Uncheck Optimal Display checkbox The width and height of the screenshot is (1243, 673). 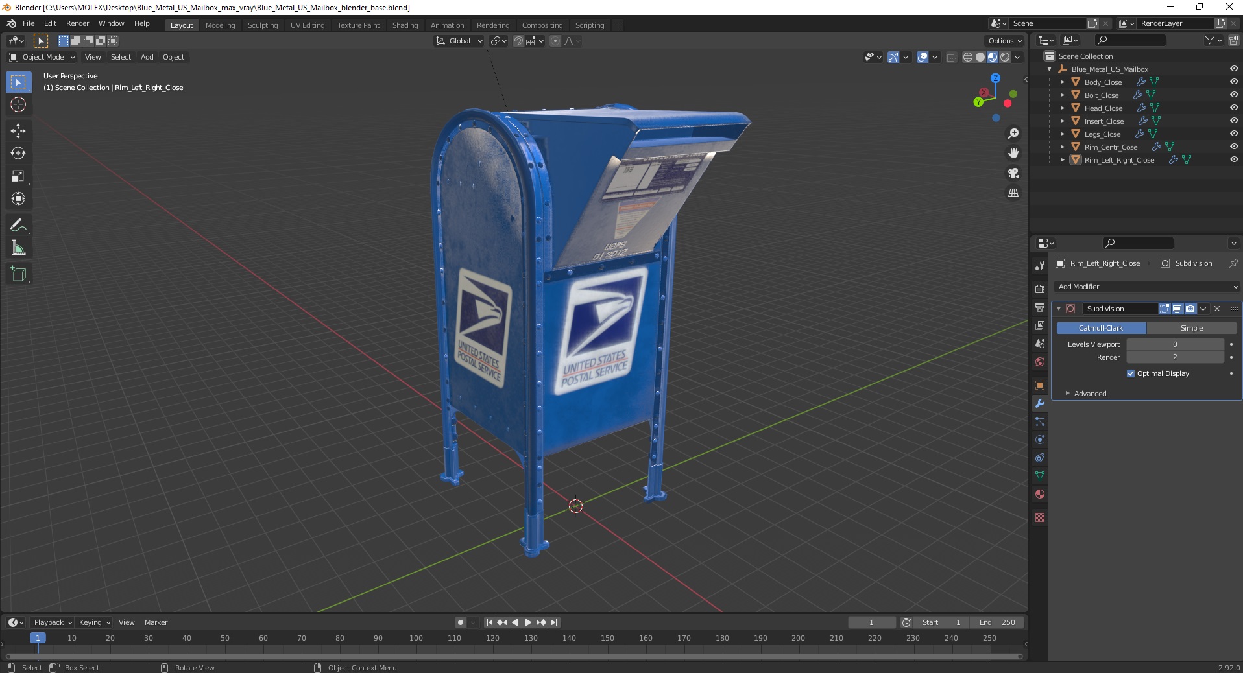pyautogui.click(x=1131, y=373)
